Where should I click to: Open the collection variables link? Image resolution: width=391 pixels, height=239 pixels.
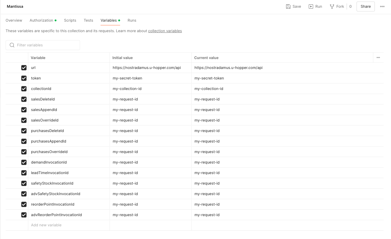click(x=165, y=31)
